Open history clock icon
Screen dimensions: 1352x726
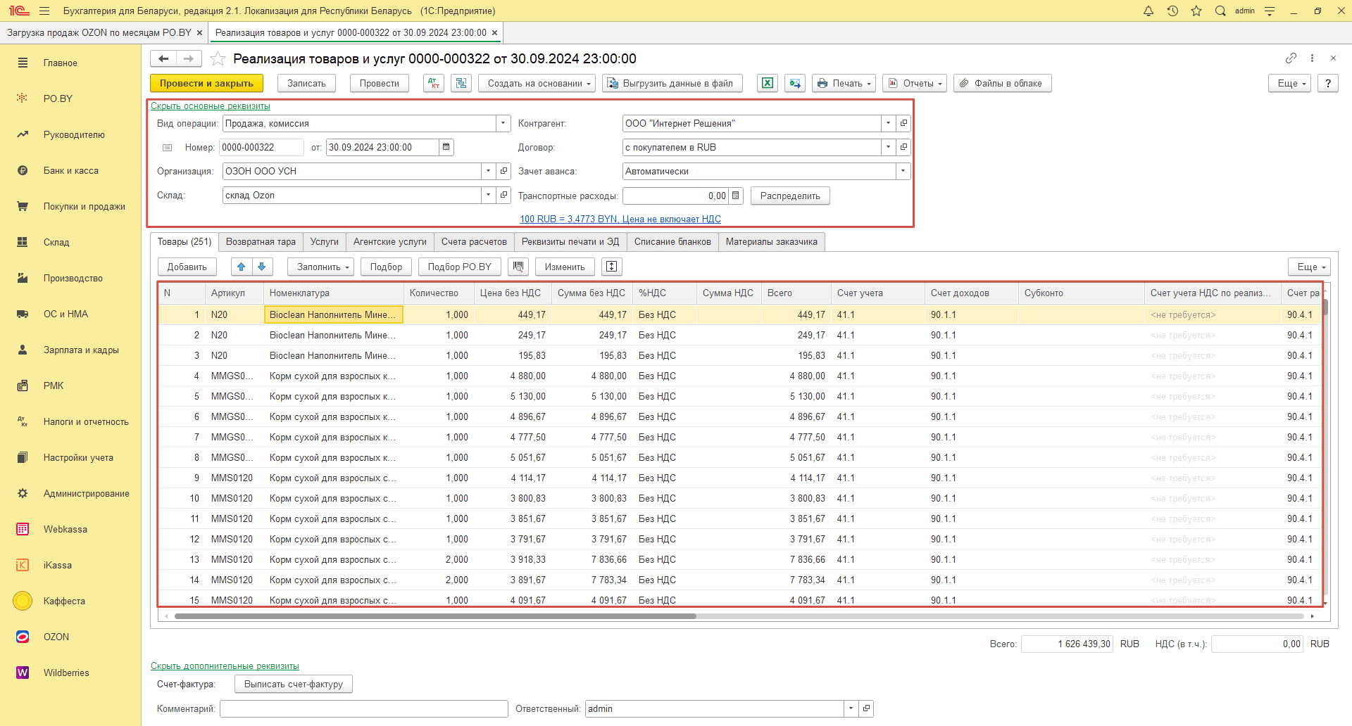(1172, 11)
